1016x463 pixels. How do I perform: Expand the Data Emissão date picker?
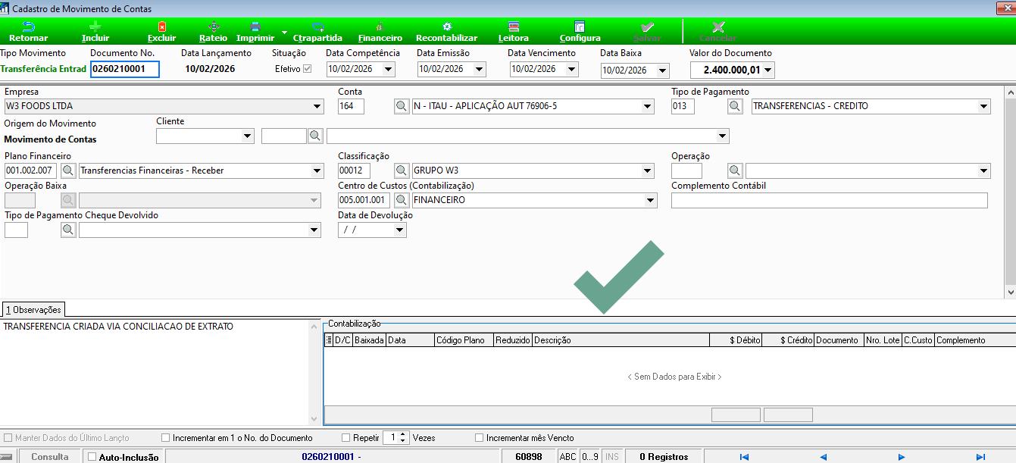tap(480, 69)
